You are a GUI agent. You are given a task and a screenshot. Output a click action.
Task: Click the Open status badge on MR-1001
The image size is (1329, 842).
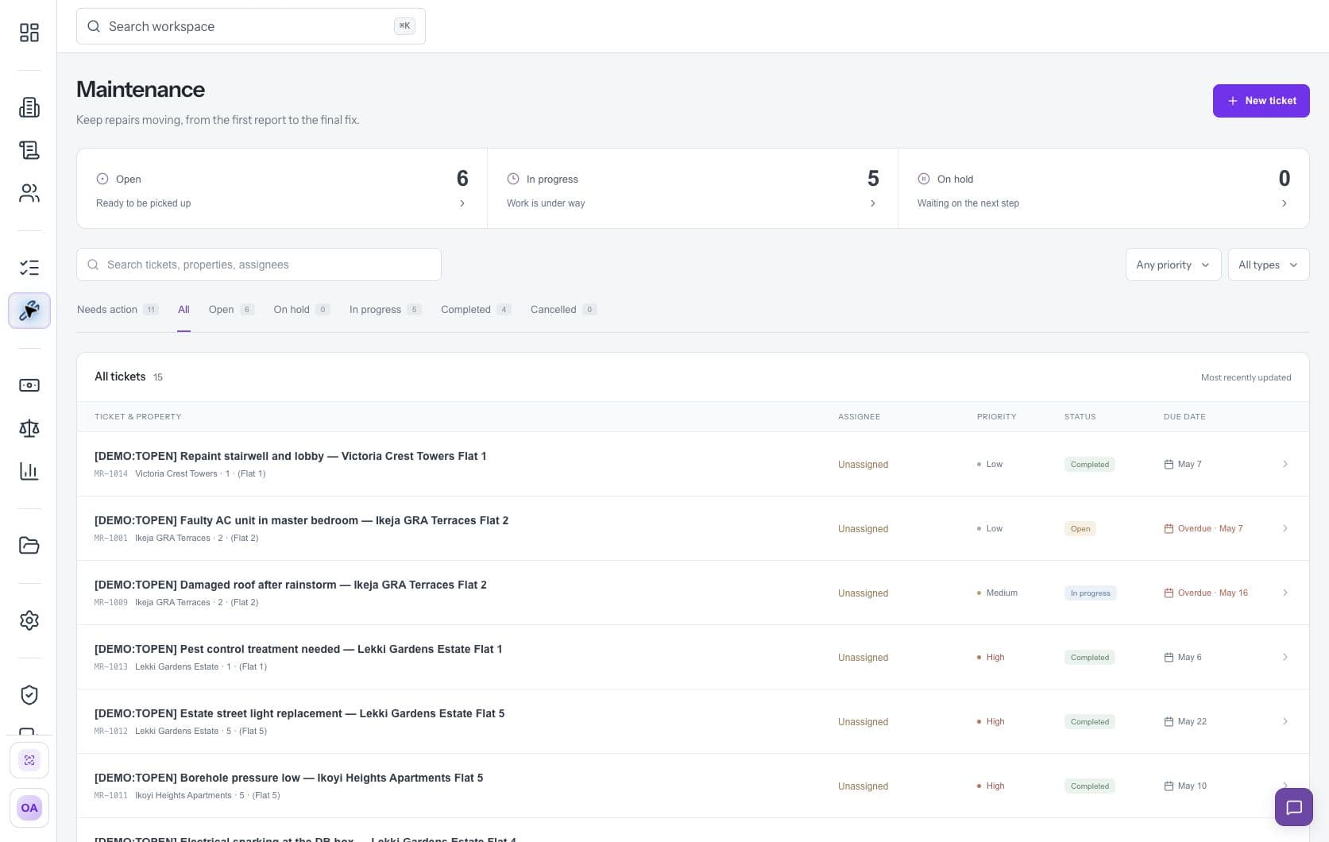coord(1080,529)
